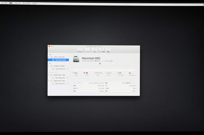Click the storage usage bar

pos(104,70)
